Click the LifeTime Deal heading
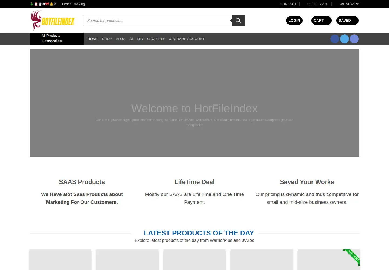389x270 pixels. click(x=194, y=182)
